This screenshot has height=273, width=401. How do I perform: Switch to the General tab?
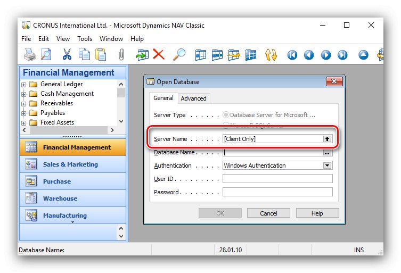(163, 98)
